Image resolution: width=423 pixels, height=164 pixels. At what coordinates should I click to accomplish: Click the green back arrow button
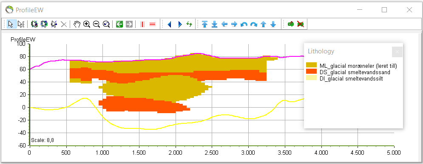point(119,24)
